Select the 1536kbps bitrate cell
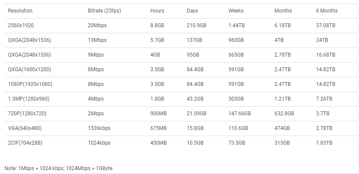Viewport: 359px width, 174px height. [x=99, y=128]
